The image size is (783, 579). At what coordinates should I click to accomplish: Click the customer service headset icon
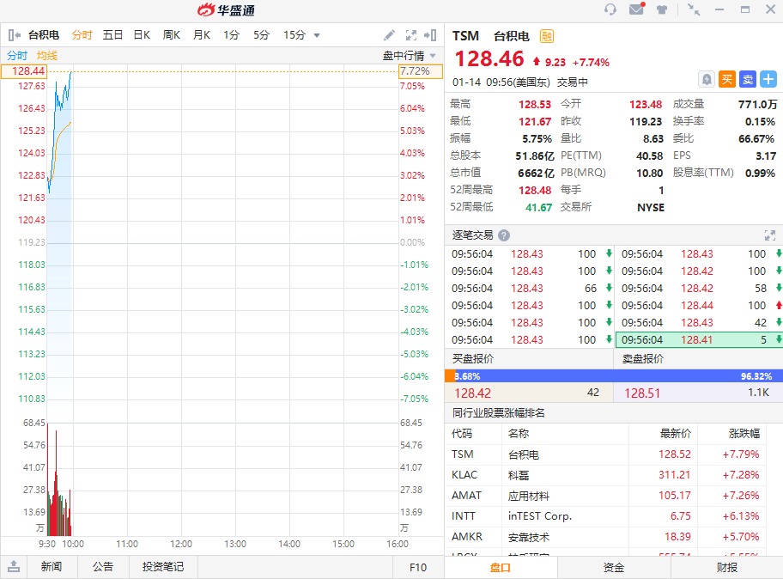click(x=610, y=9)
